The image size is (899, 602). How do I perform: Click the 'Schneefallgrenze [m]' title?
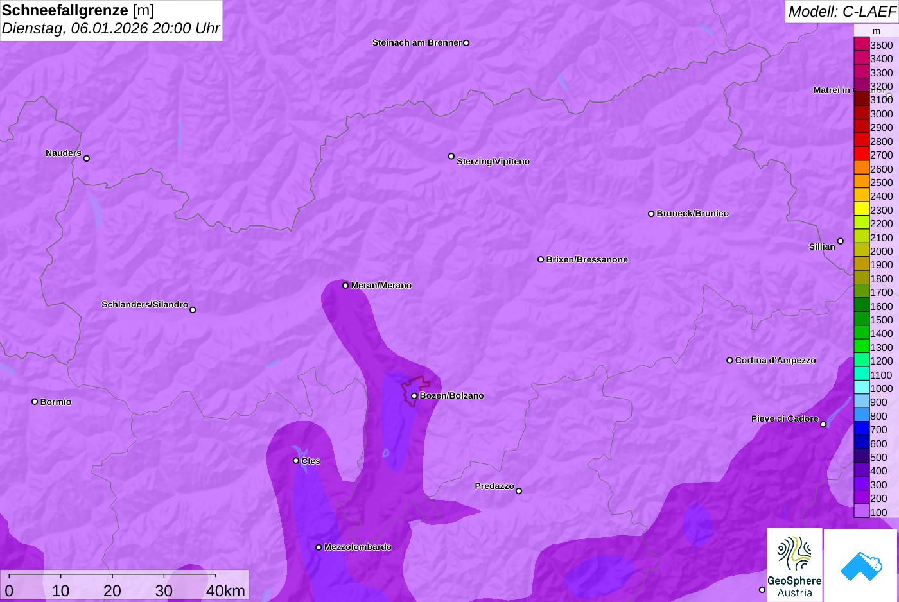[78, 10]
